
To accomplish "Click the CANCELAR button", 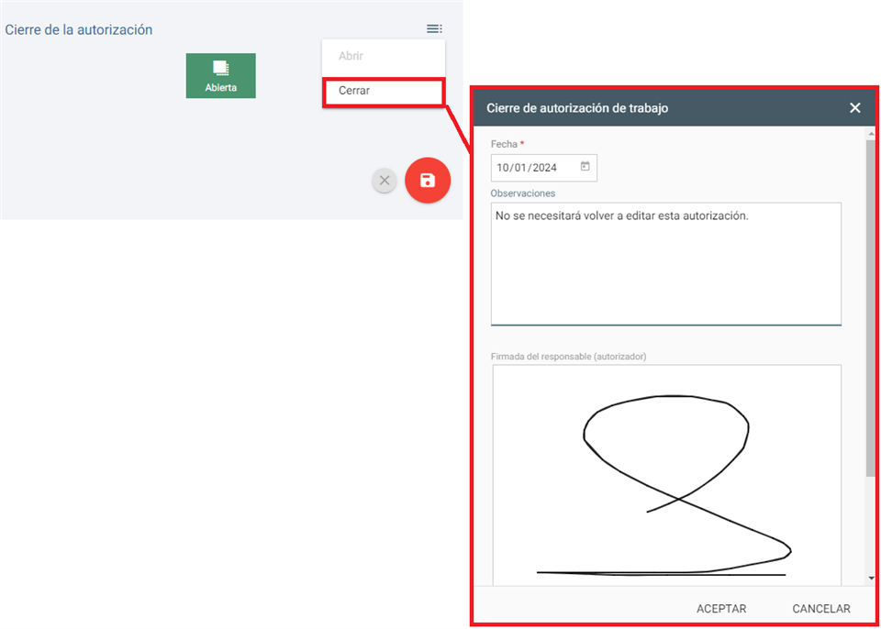I will (x=820, y=609).
